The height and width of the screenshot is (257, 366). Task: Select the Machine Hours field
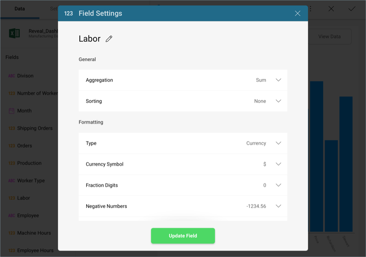click(x=34, y=233)
